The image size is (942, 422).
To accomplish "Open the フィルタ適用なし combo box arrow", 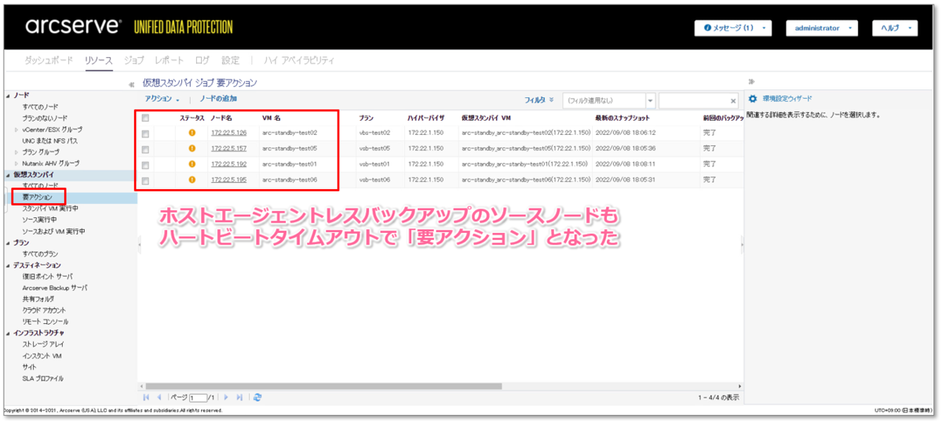I will pyautogui.click(x=650, y=100).
